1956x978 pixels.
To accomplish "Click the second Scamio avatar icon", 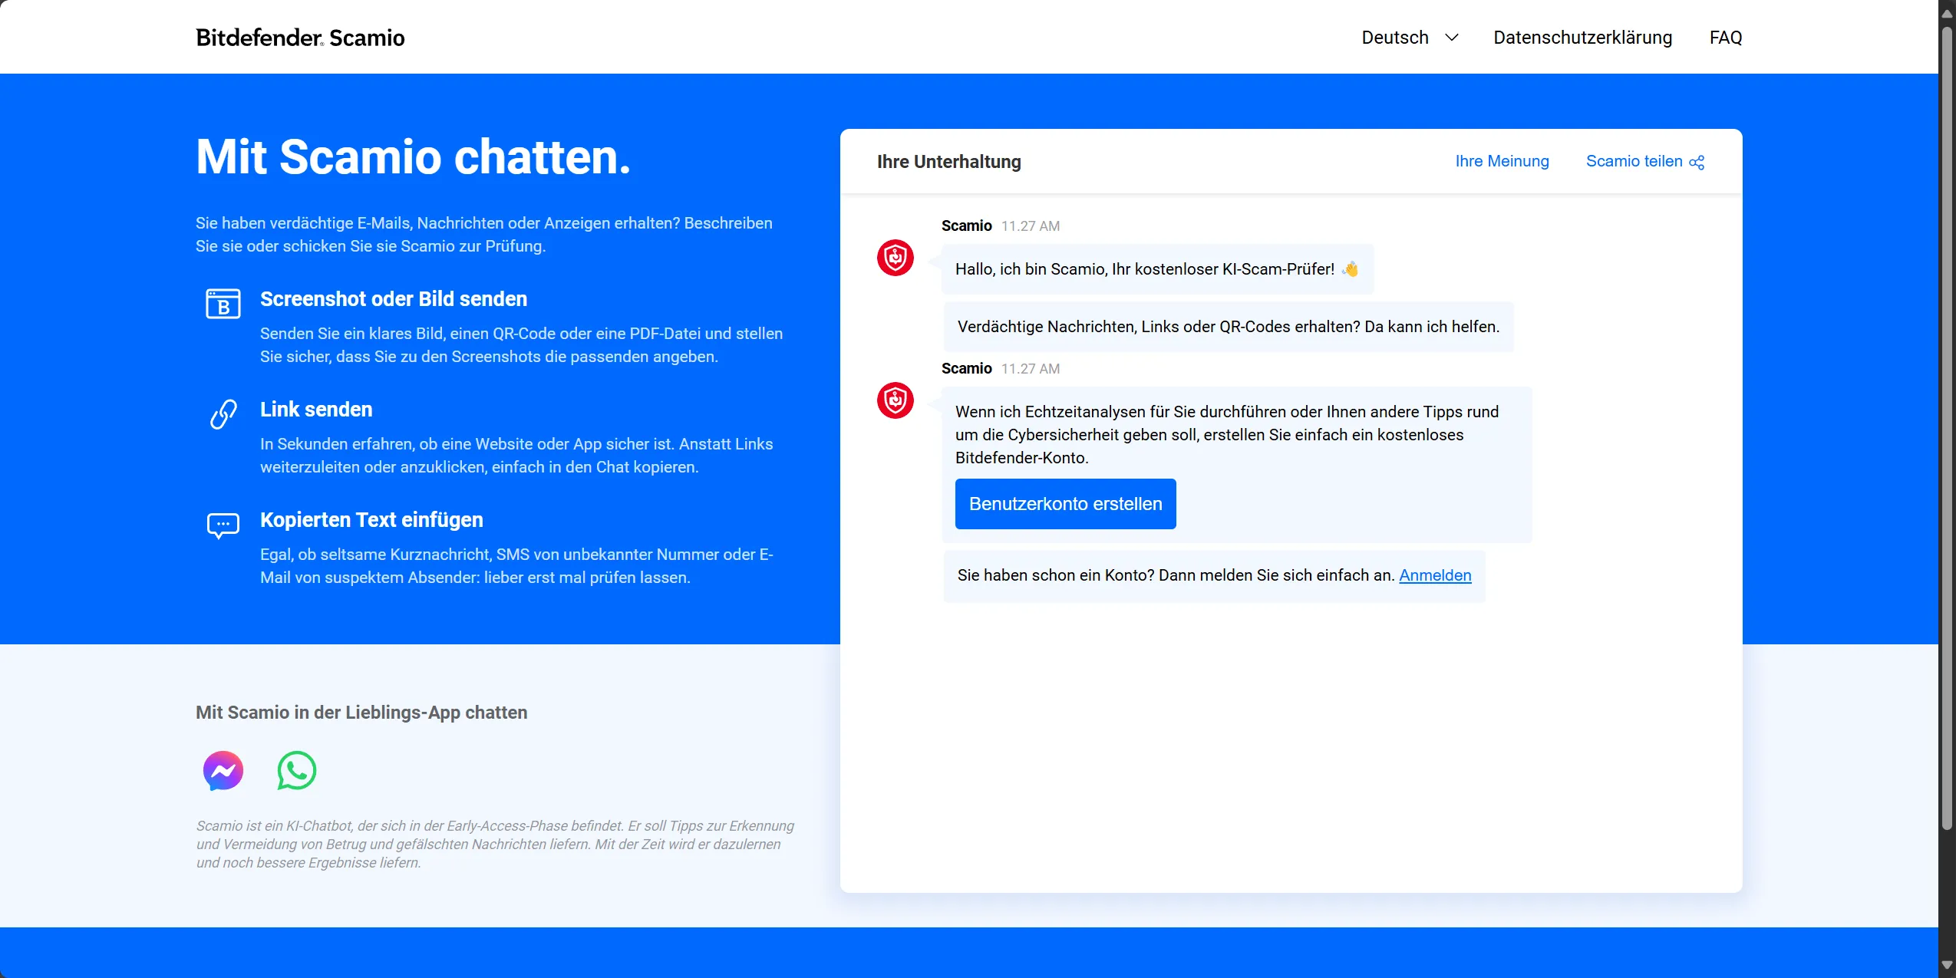I will 895,400.
